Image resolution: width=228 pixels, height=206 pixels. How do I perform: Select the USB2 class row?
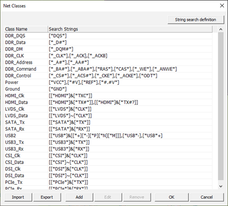108,136
